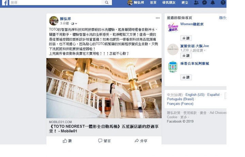Click the Facebook logo icon
The height and width of the screenshot is (157, 245).
5,3
